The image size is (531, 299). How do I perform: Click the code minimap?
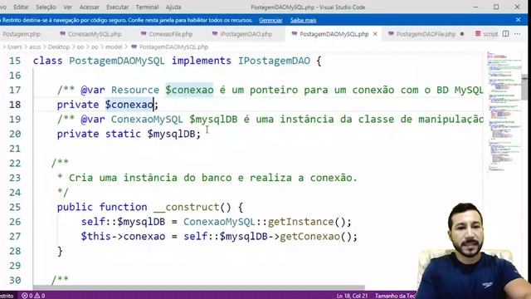point(504,112)
